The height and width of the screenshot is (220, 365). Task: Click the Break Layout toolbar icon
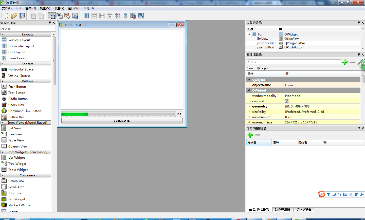click(x=133, y=16)
